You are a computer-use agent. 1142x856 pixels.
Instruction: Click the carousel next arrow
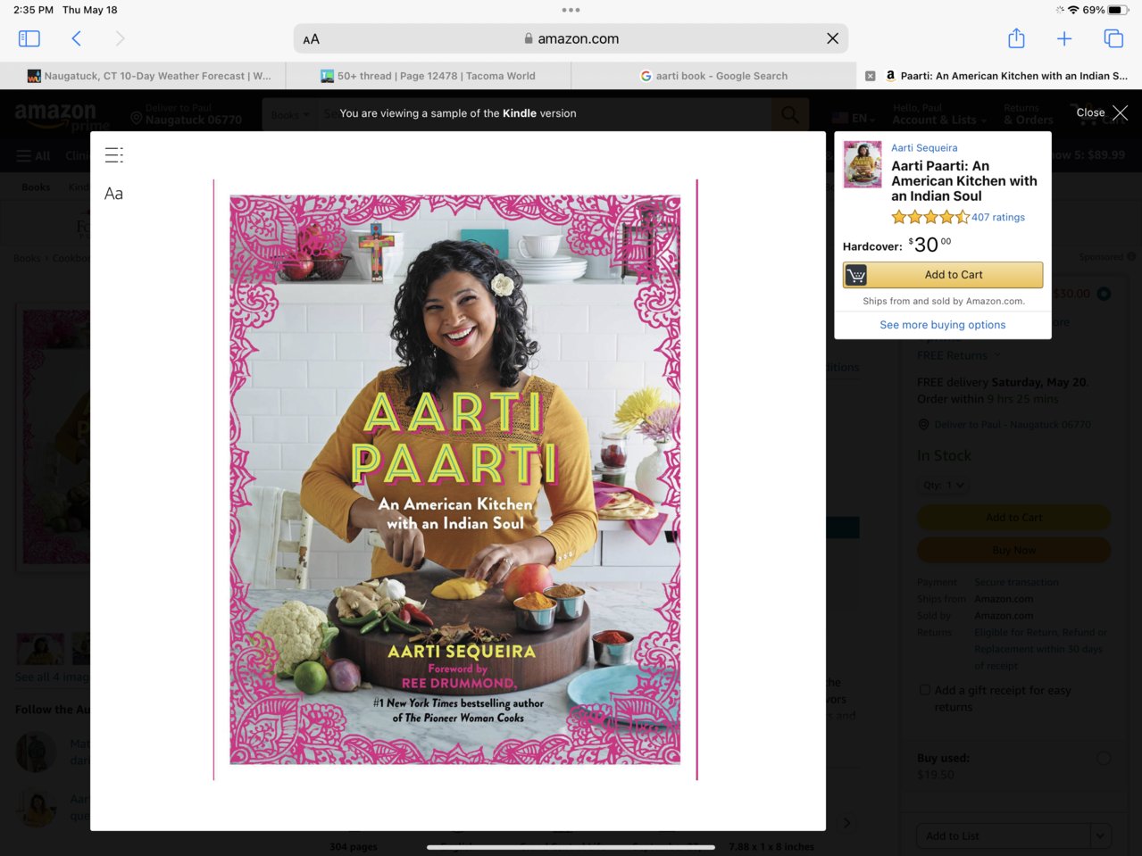click(x=846, y=823)
